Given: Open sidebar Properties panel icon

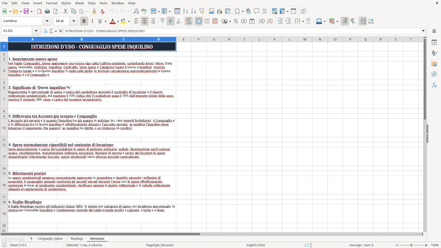Looking at the screenshot, I should coord(434,42).
